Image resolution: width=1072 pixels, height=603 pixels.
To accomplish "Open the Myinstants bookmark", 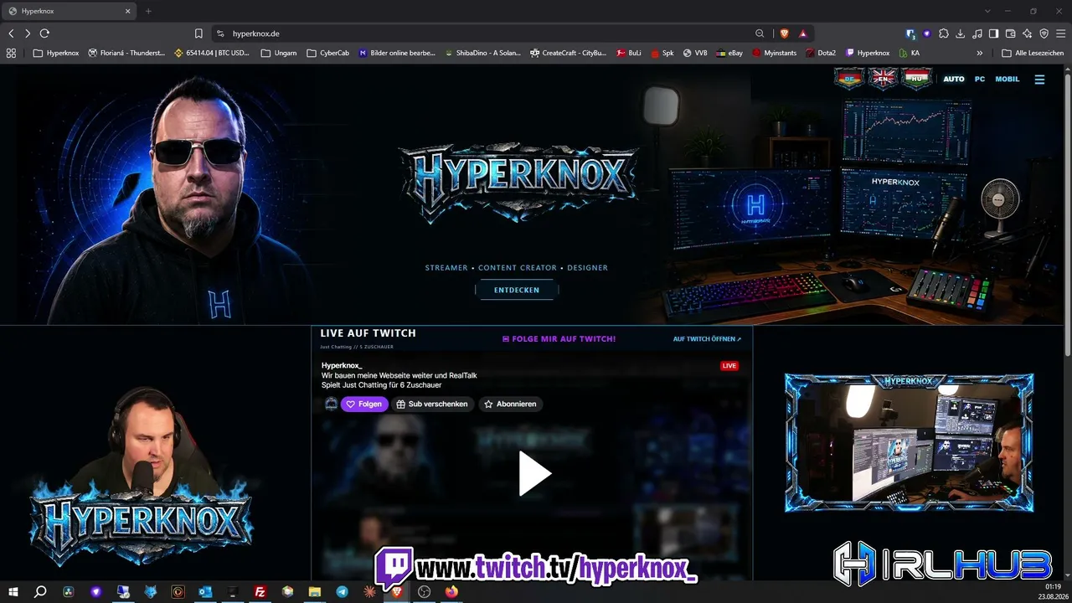I will pos(775,53).
